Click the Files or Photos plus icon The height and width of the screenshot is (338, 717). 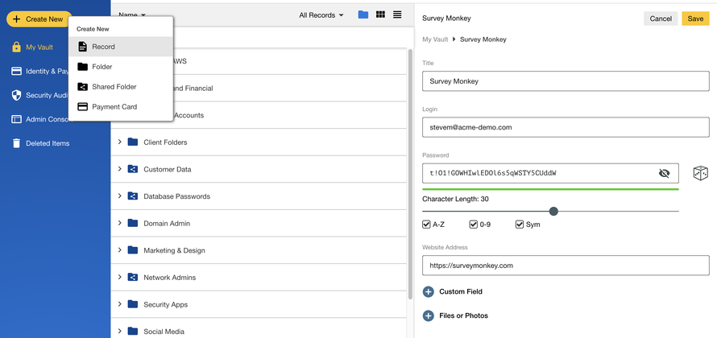tap(428, 315)
